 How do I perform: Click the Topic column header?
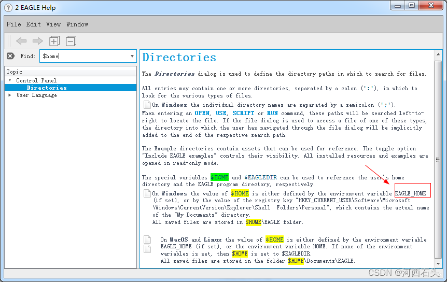[71, 72]
